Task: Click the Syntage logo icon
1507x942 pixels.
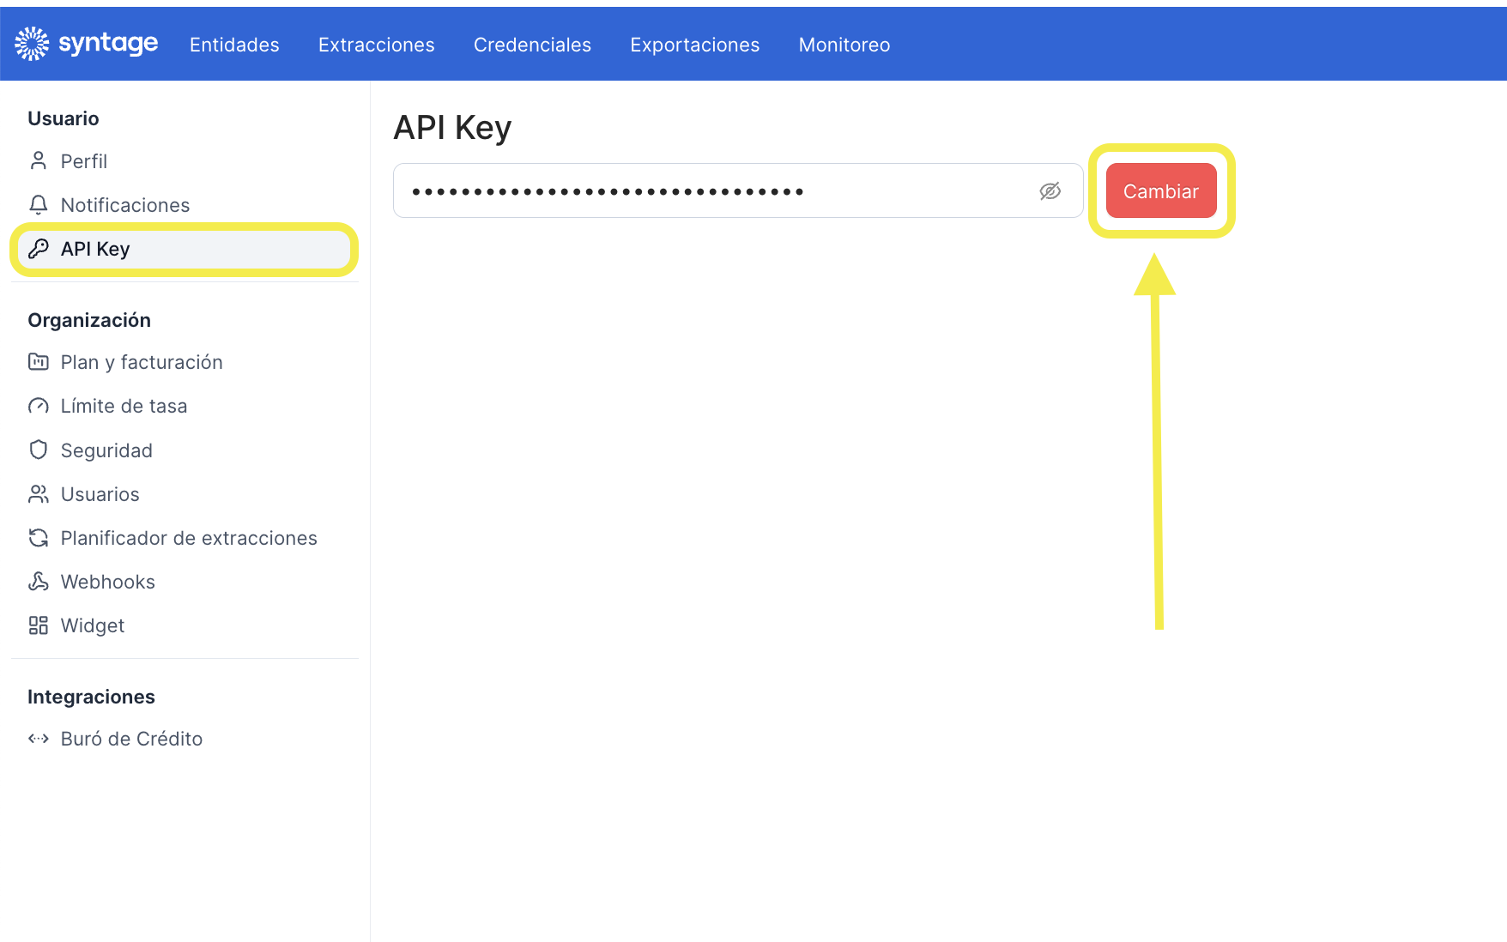Action: [x=32, y=44]
